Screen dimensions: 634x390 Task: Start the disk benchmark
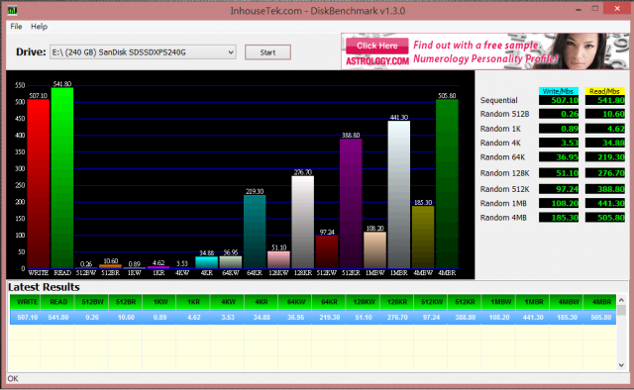(x=267, y=52)
